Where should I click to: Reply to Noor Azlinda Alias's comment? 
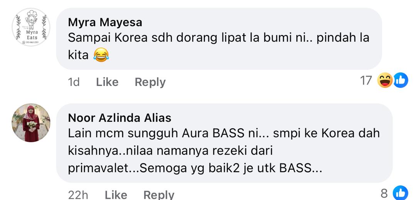[159, 195]
